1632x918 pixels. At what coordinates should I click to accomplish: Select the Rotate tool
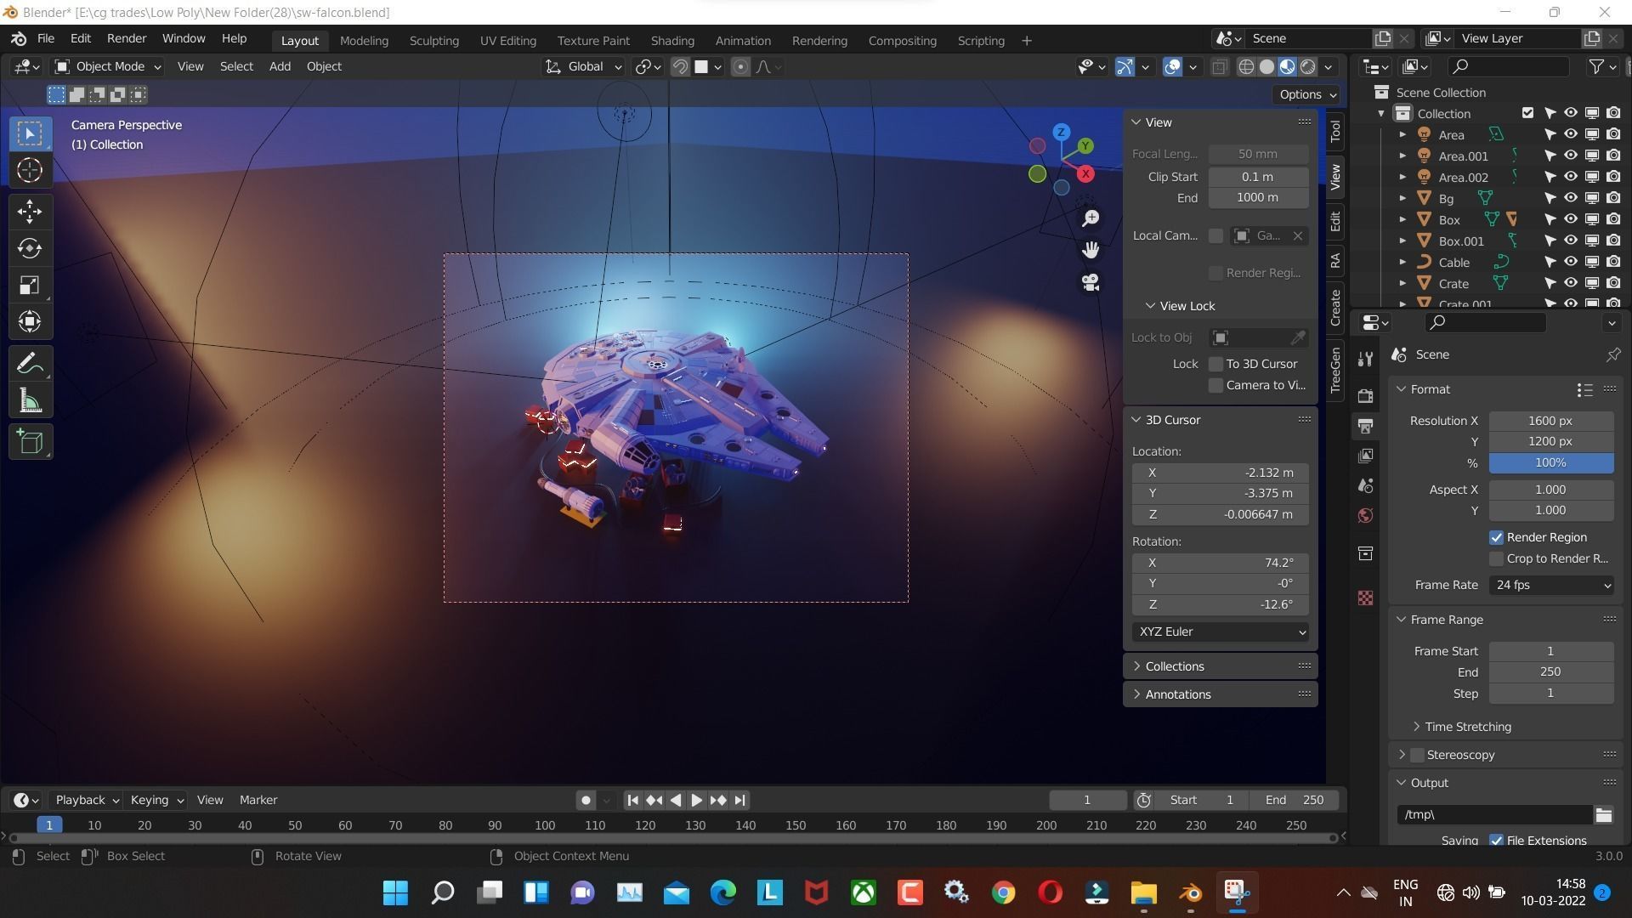(30, 248)
